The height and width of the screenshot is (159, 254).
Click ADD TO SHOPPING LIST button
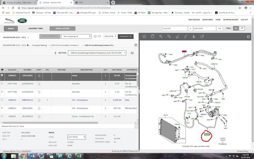click(x=50, y=36)
